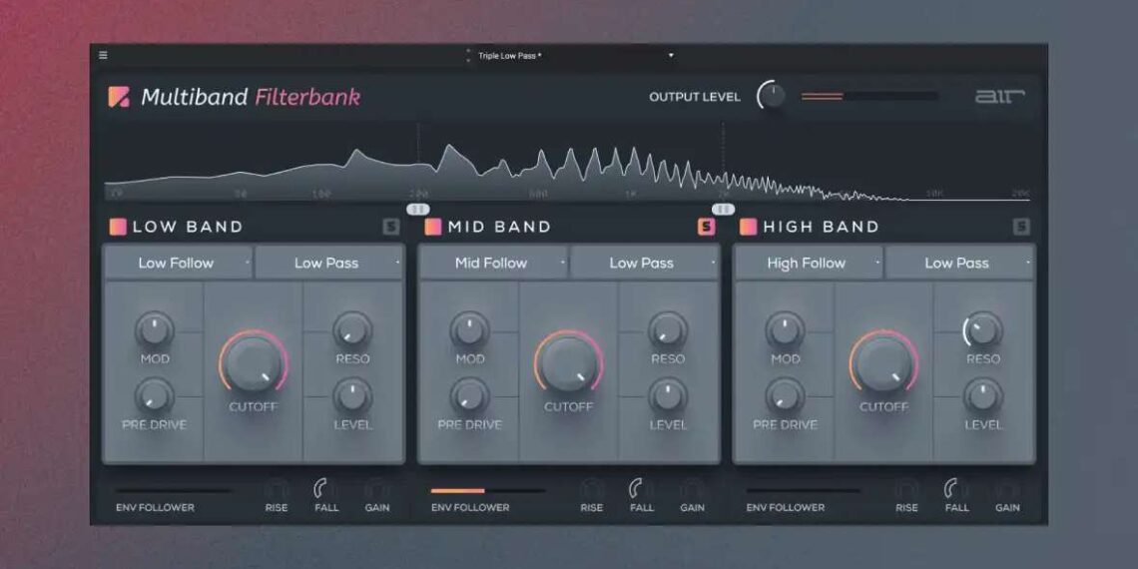Click the OUTPUT LEVEL knob
This screenshot has height=569, width=1138.
(x=772, y=96)
